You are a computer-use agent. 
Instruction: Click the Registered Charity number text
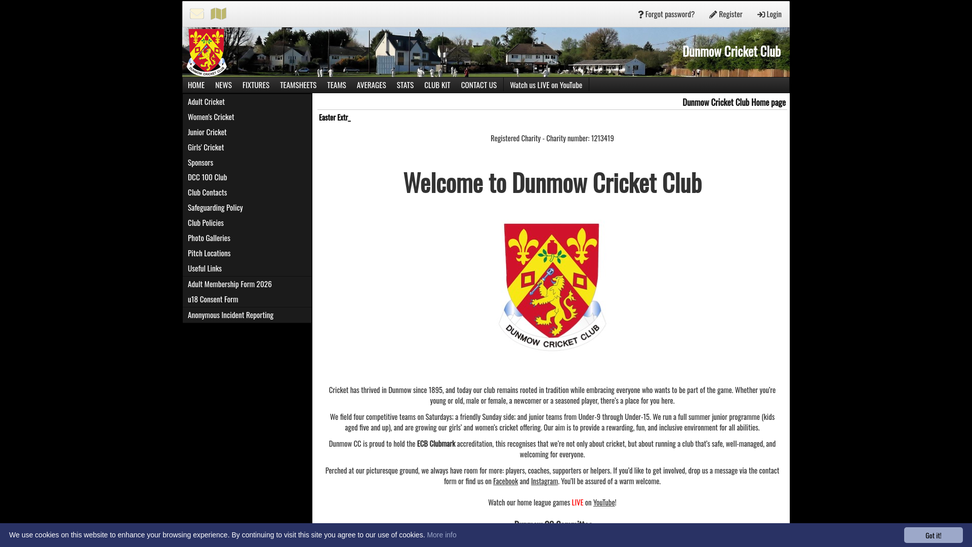point(552,138)
